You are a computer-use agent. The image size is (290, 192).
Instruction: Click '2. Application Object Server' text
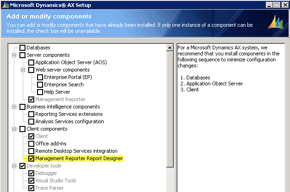[x=212, y=84]
